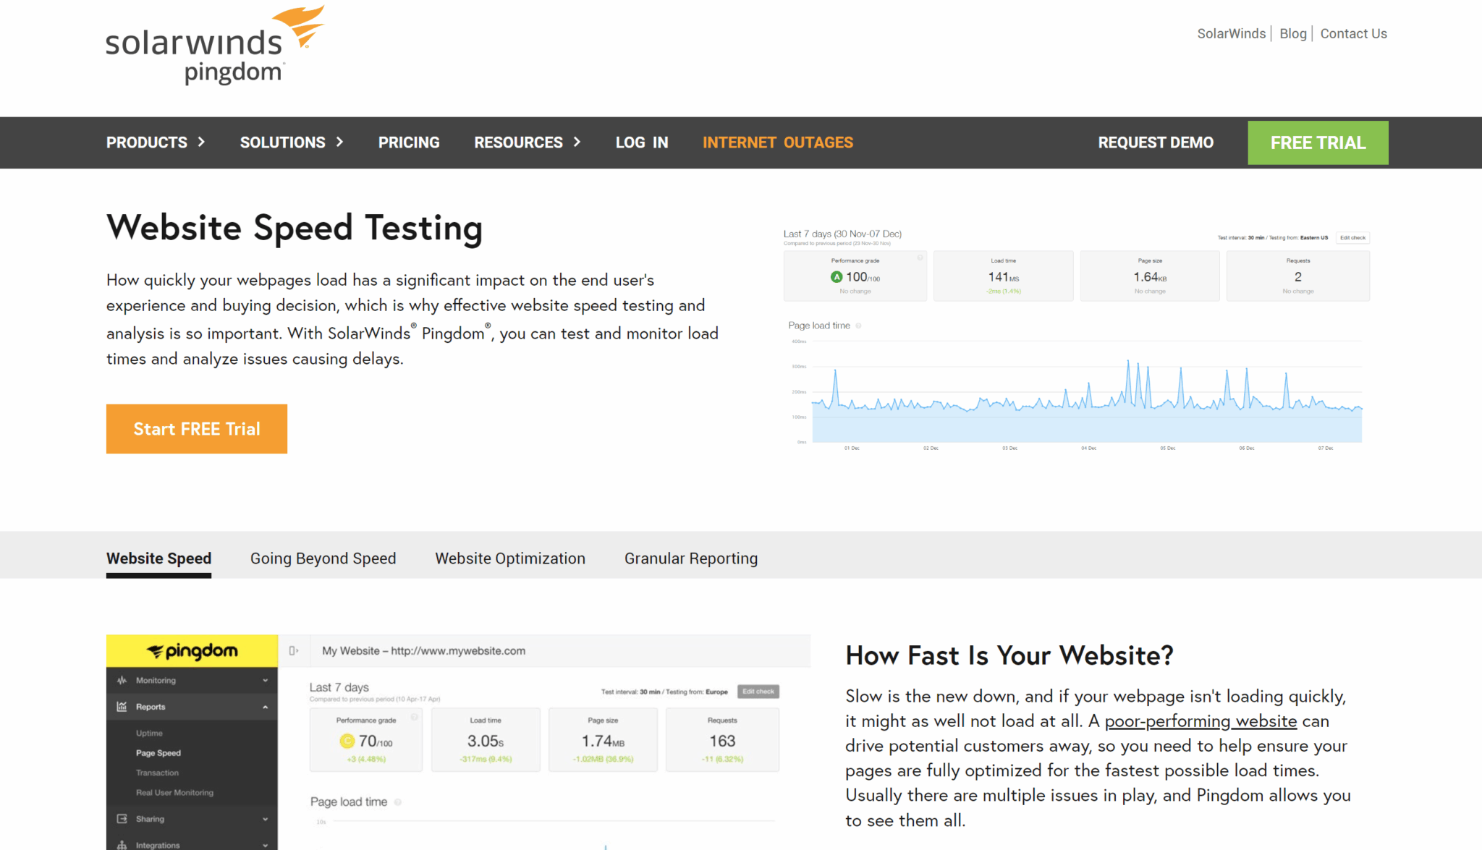1482x850 pixels.
Task: Expand the Sharing section chevron
Action: click(x=266, y=820)
